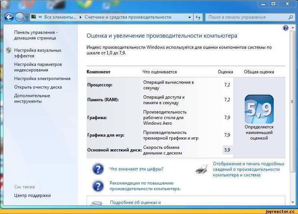Screen dimensions: 298x214
Task: Open recent pages dropdown next to Forward button
Action: pyautogui.click(x=27, y=17)
